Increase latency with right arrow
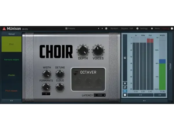The image size is (174, 130). tap(104, 95)
